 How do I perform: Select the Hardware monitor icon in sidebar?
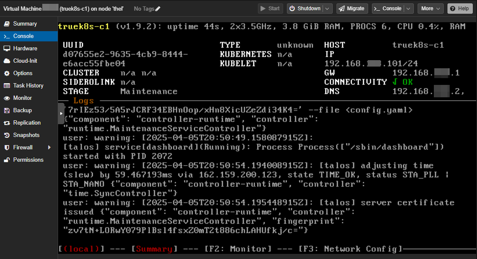pyautogui.click(x=6, y=49)
